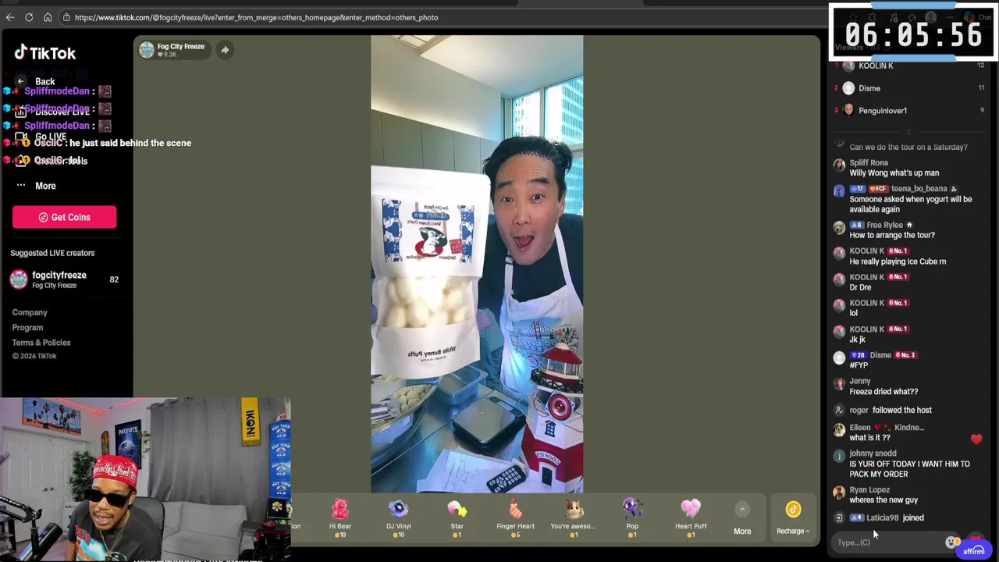Click the 'Can we do the tour' comment

(x=908, y=147)
